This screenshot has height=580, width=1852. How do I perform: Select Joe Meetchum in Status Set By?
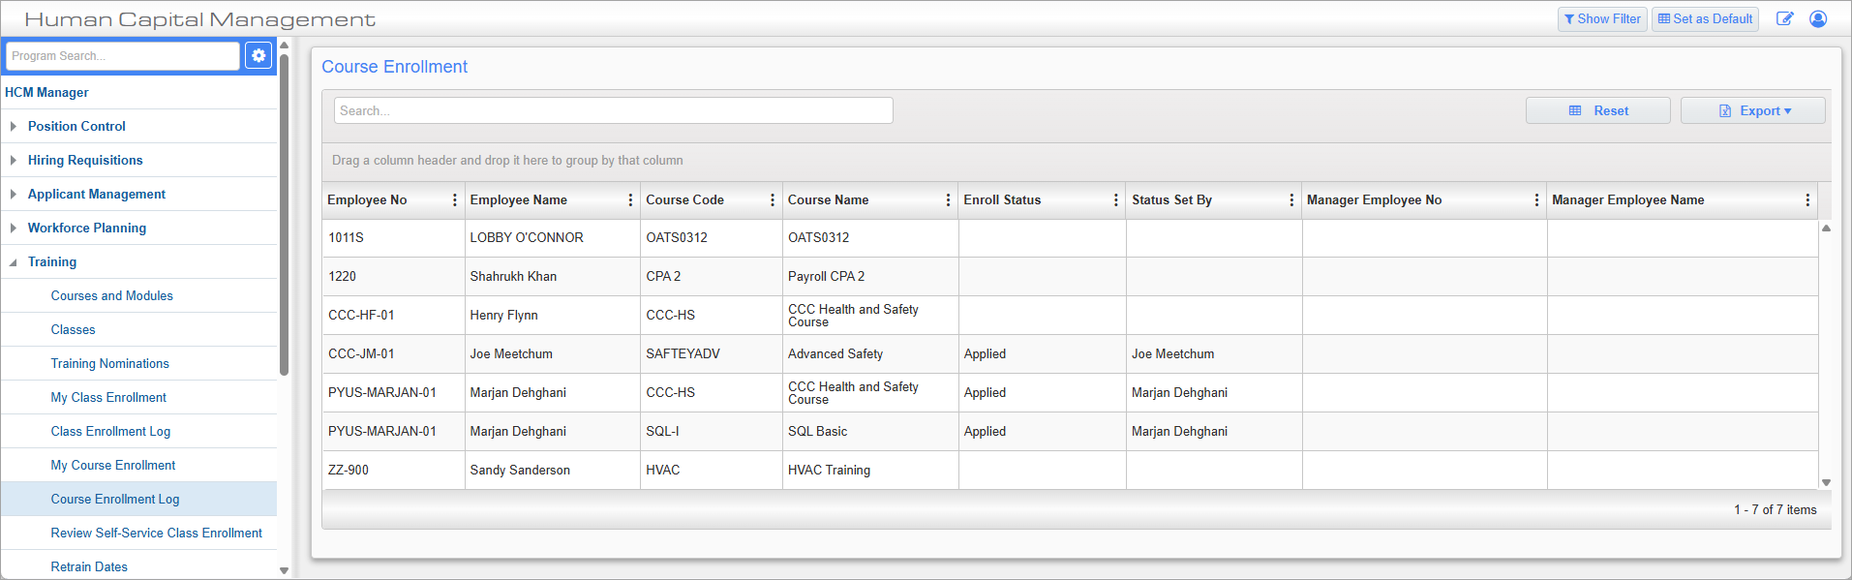coord(1213,353)
